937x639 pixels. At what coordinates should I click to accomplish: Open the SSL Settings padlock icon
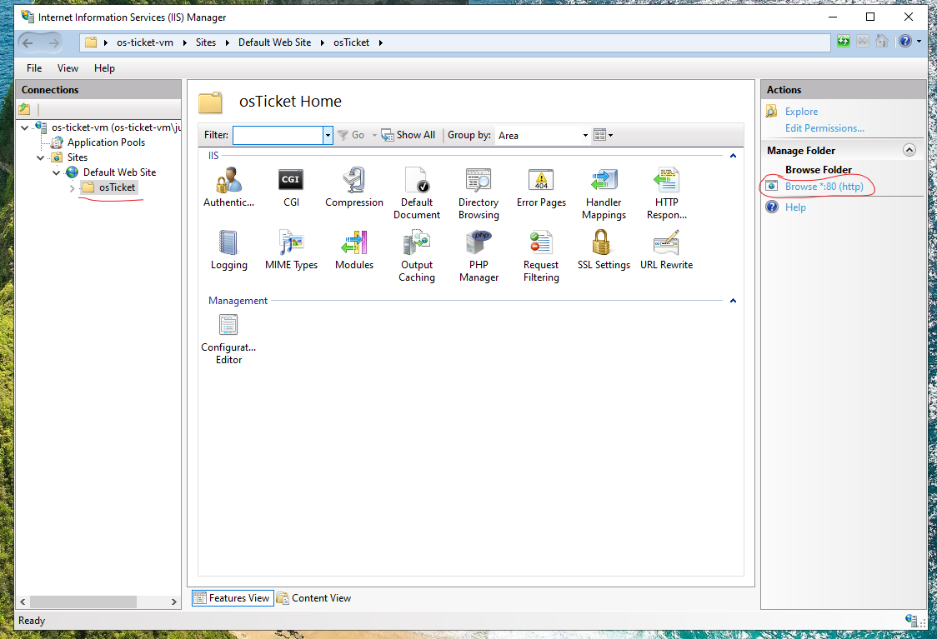point(601,243)
